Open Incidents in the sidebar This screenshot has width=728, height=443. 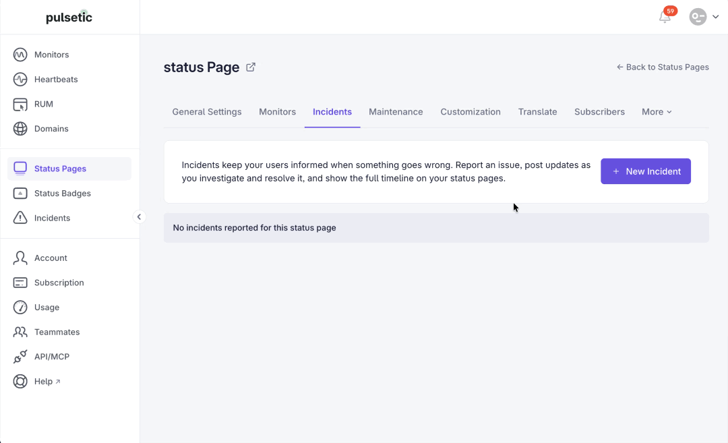[69, 218]
